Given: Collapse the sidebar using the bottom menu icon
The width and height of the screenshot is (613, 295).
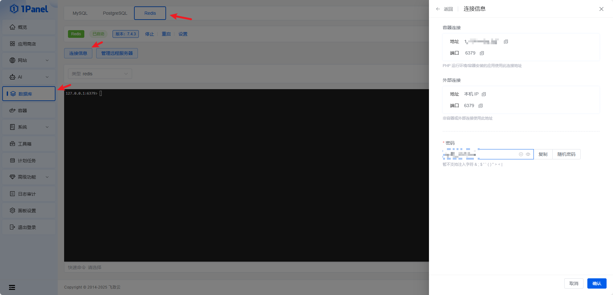Looking at the screenshot, I should point(12,287).
